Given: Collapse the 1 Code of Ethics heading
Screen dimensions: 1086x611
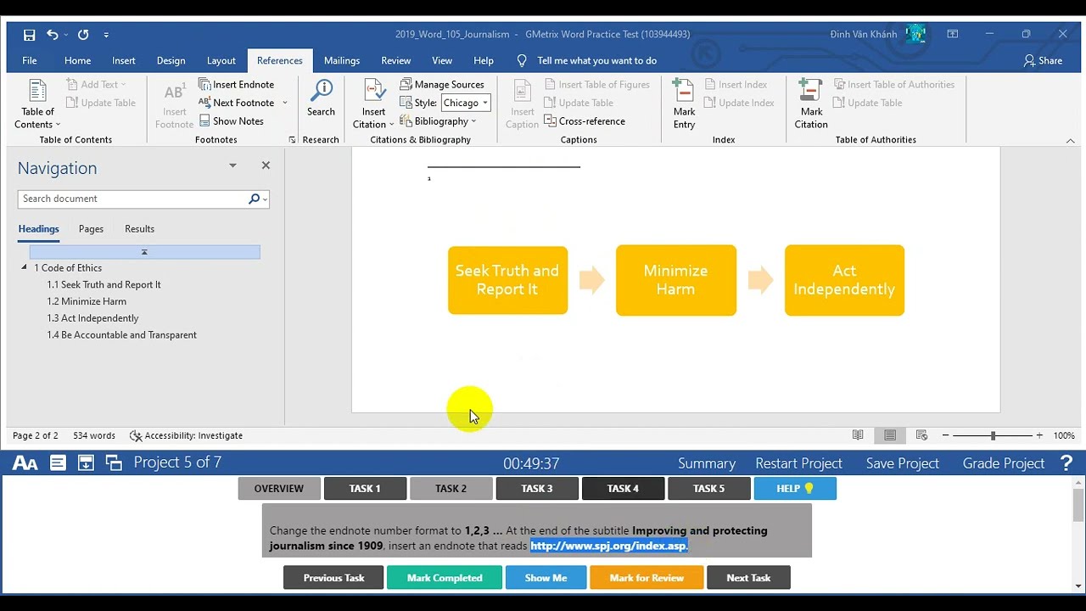Looking at the screenshot, I should (25, 267).
